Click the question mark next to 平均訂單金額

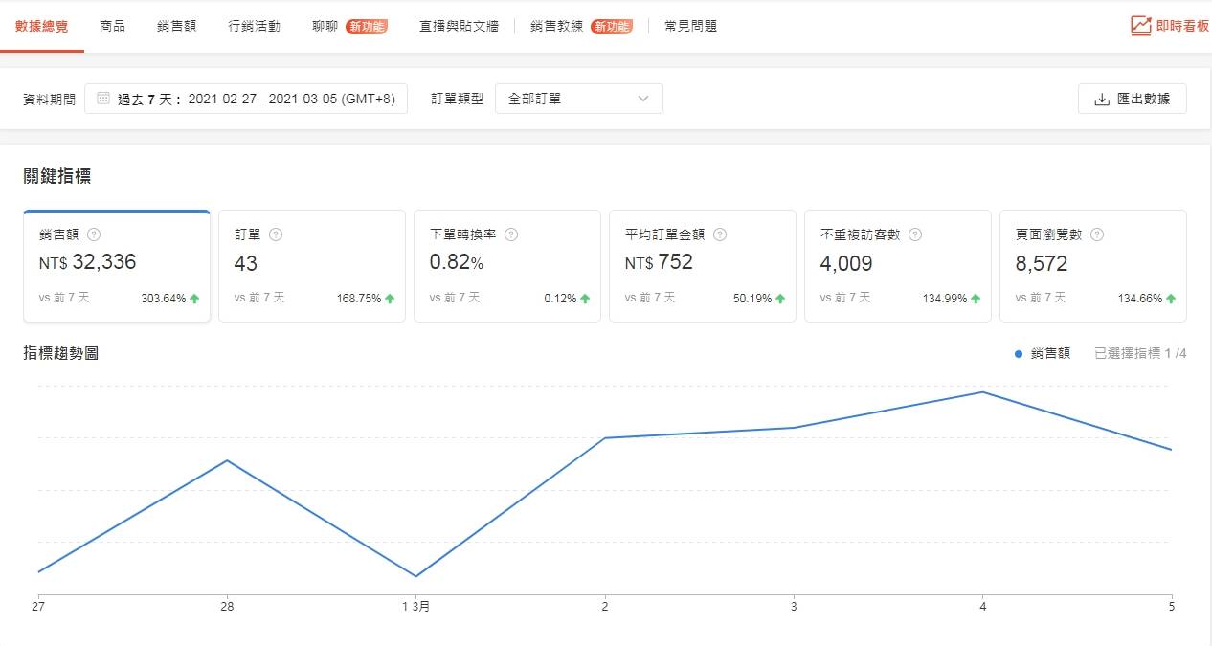pyautogui.click(x=720, y=234)
